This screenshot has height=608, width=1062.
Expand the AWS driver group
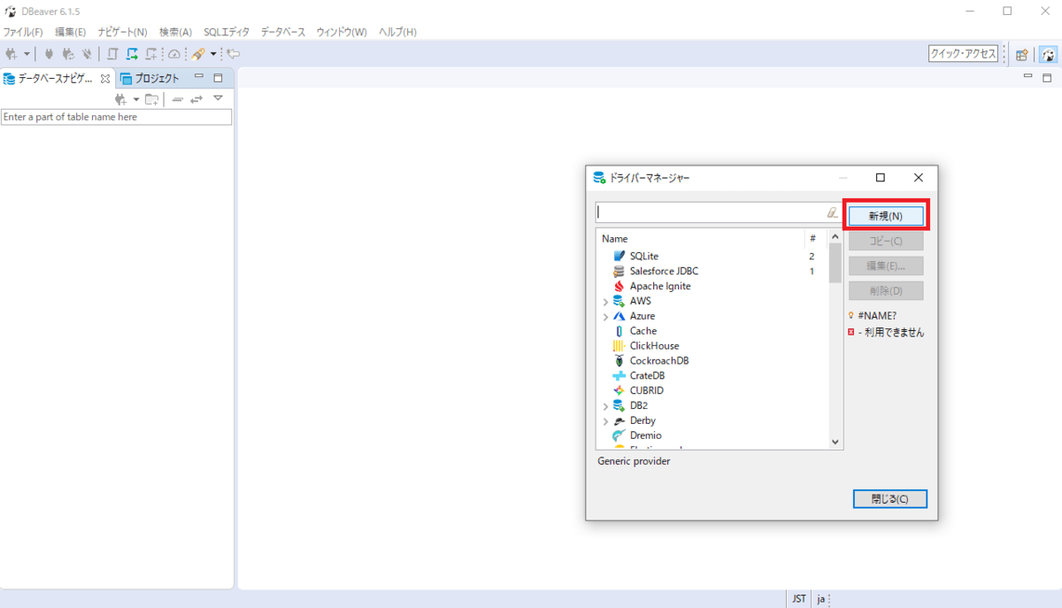click(605, 302)
